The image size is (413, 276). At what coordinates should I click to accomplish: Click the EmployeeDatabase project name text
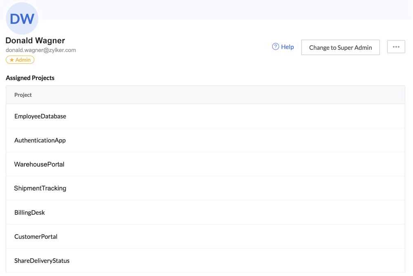(x=40, y=116)
